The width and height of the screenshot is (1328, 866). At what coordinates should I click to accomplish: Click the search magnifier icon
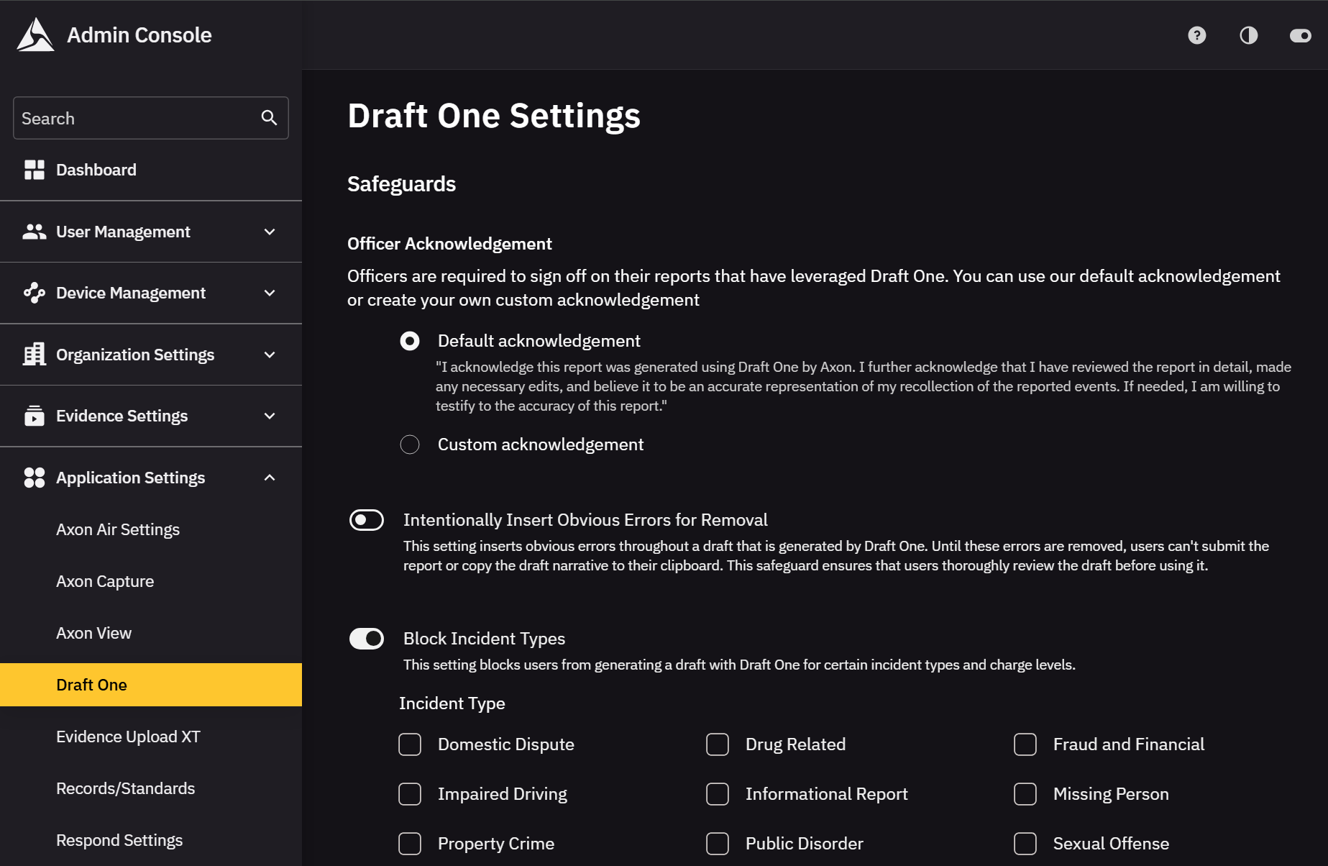coord(269,118)
